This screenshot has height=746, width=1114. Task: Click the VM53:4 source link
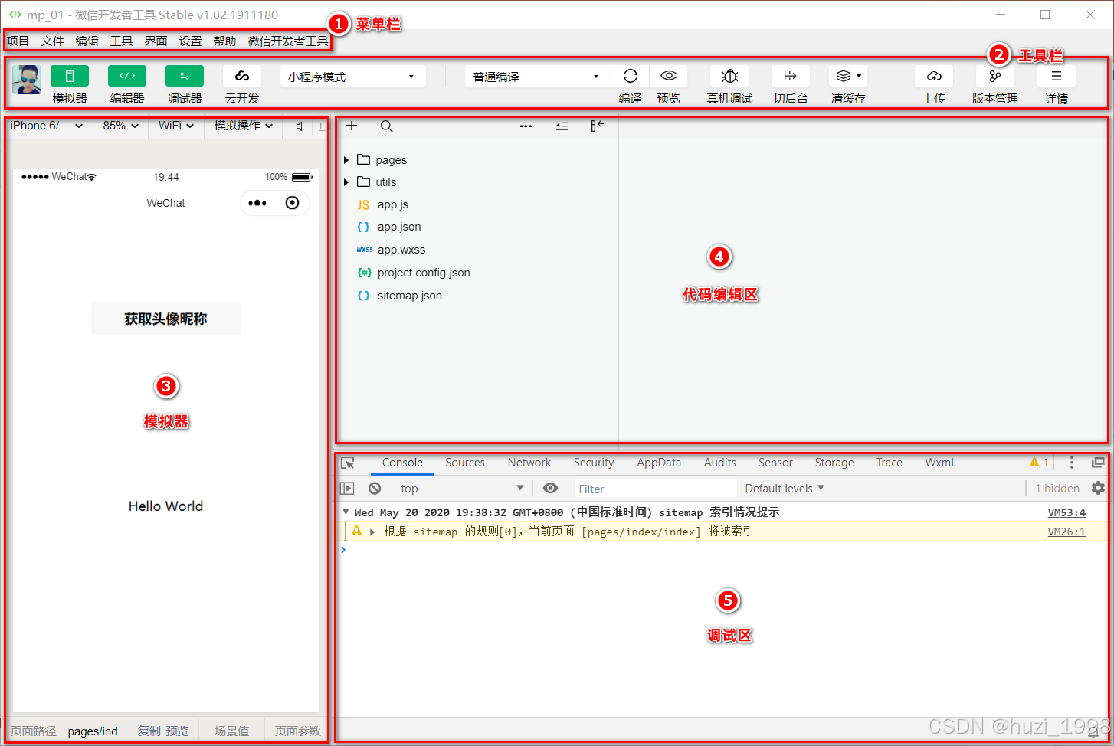[x=1066, y=512]
